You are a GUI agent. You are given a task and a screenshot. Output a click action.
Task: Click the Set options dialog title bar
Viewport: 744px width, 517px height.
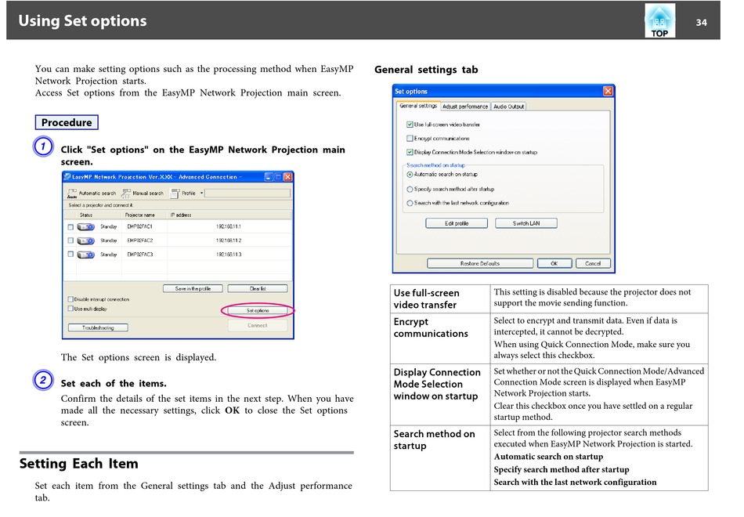(x=504, y=91)
